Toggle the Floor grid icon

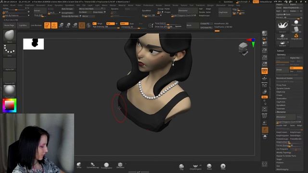pos(265,79)
